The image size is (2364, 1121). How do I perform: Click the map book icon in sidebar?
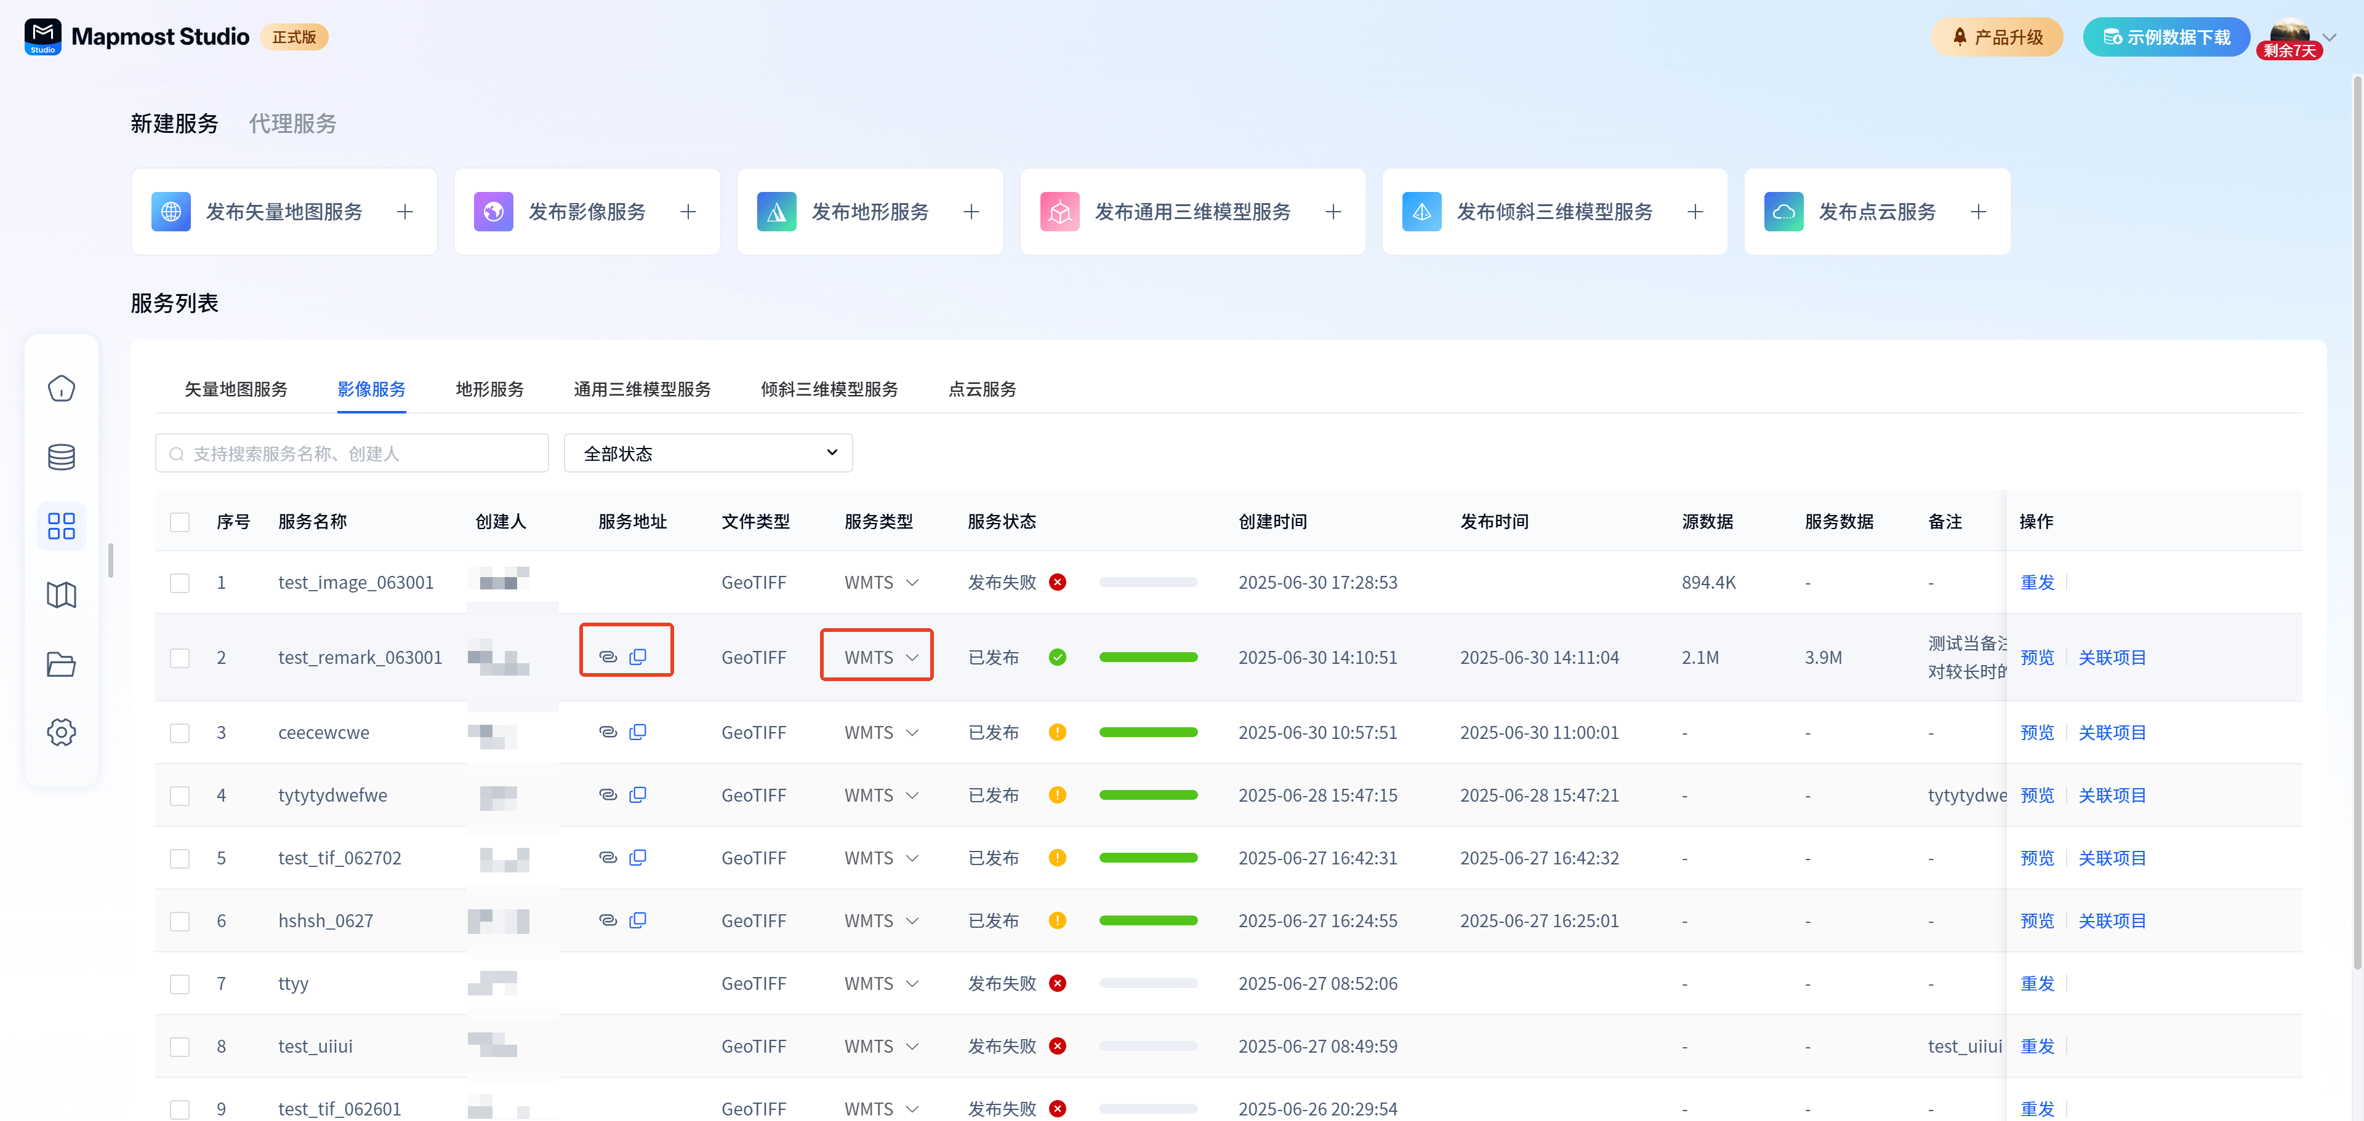[x=62, y=594]
